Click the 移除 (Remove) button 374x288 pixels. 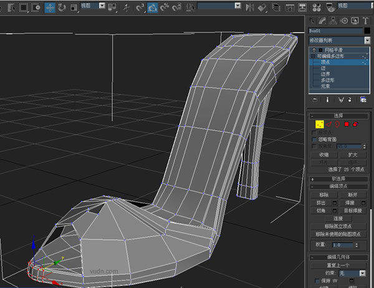pyautogui.click(x=324, y=194)
